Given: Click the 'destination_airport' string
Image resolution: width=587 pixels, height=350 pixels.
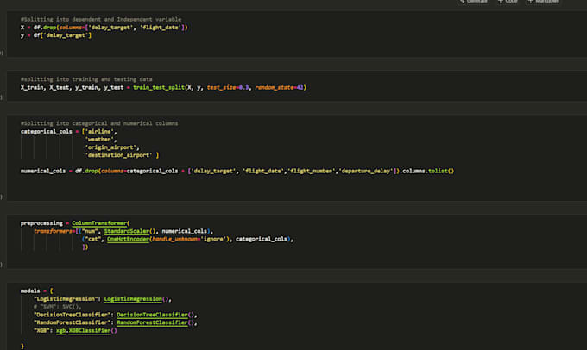Looking at the screenshot, I should 118,155.
